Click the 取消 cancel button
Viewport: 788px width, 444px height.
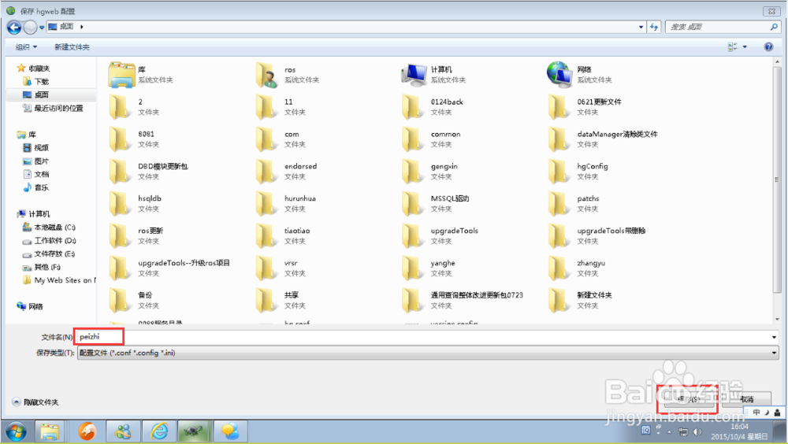coord(747,399)
